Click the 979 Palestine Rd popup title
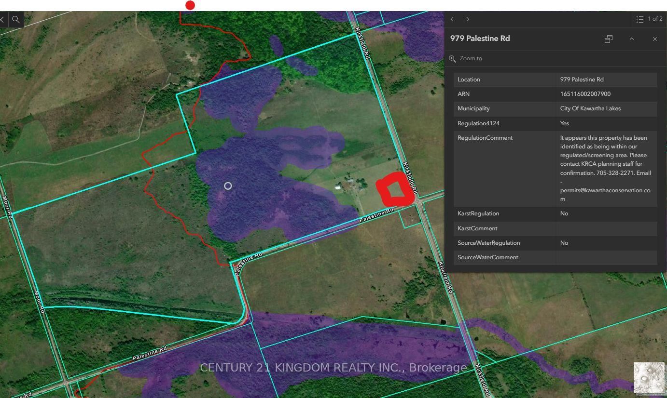Screen dimensions: 667x398 (480, 39)
